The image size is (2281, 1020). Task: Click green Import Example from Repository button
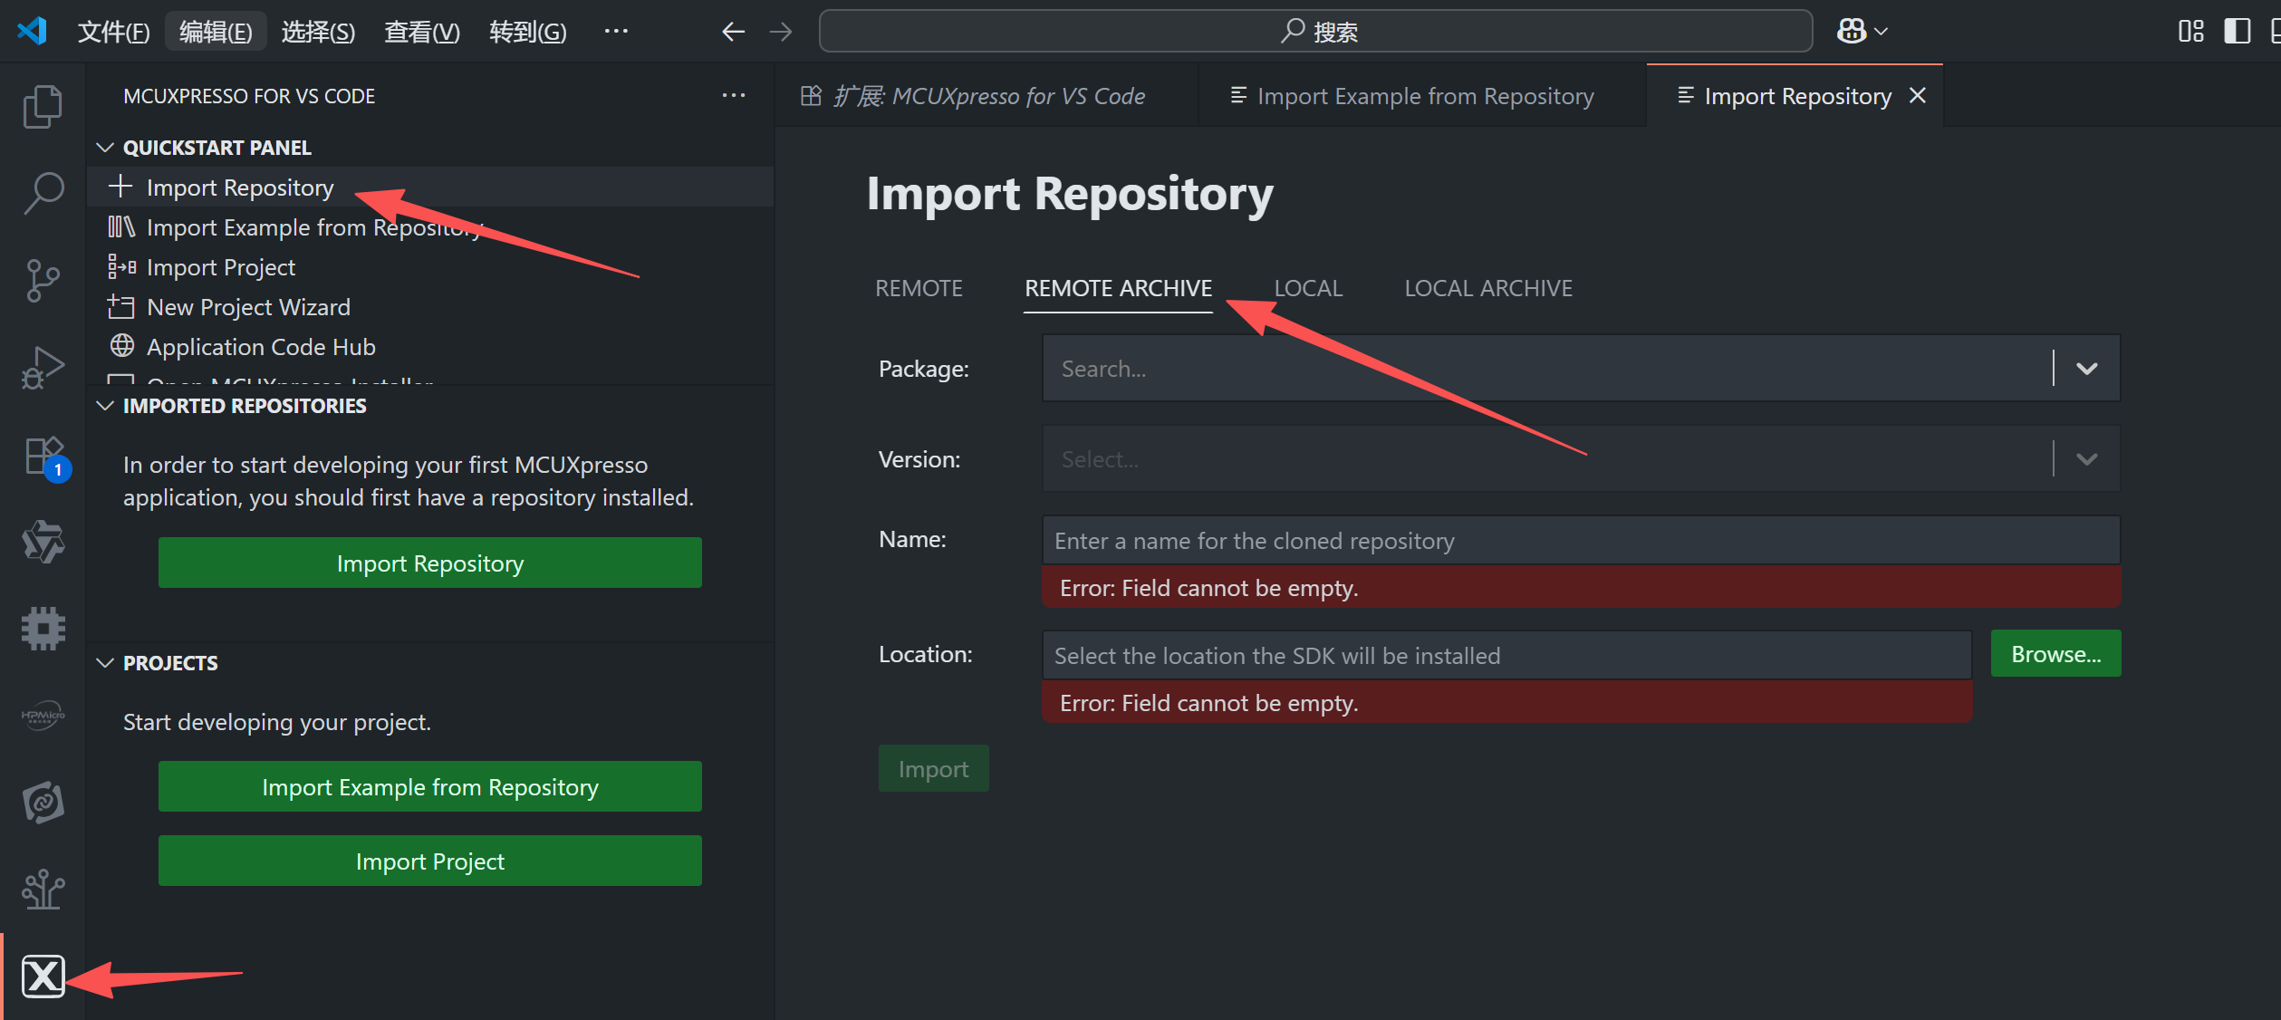coord(429,786)
